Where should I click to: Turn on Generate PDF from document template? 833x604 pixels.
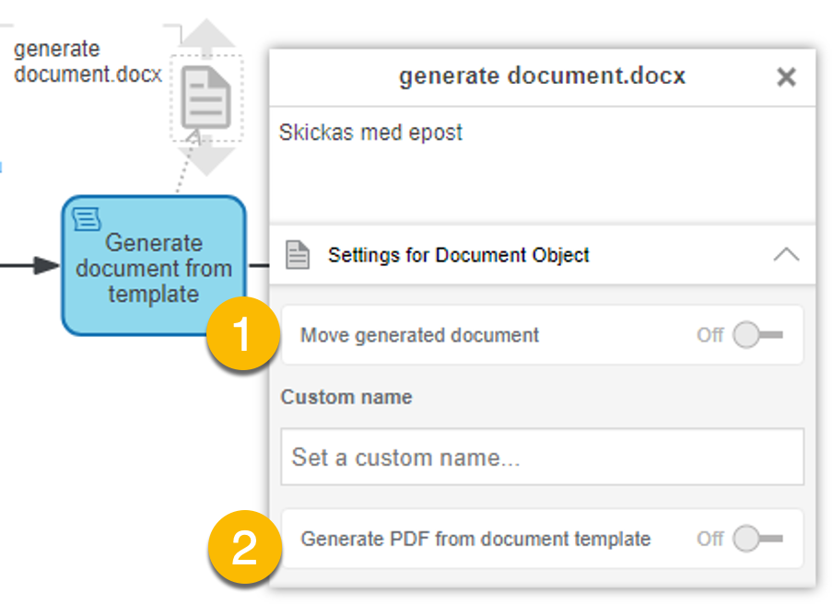pos(758,539)
